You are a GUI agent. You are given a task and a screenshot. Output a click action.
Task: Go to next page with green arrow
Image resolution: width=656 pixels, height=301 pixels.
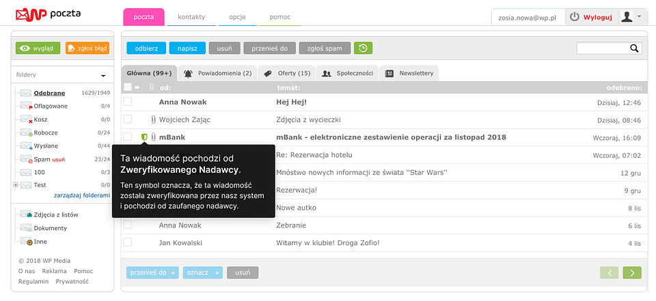(632, 272)
